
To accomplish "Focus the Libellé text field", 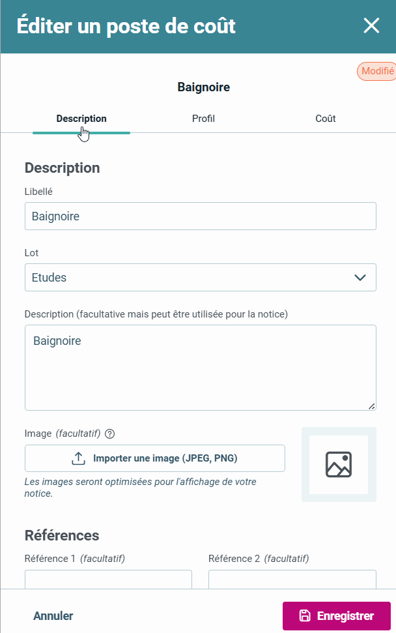I will pos(200,216).
